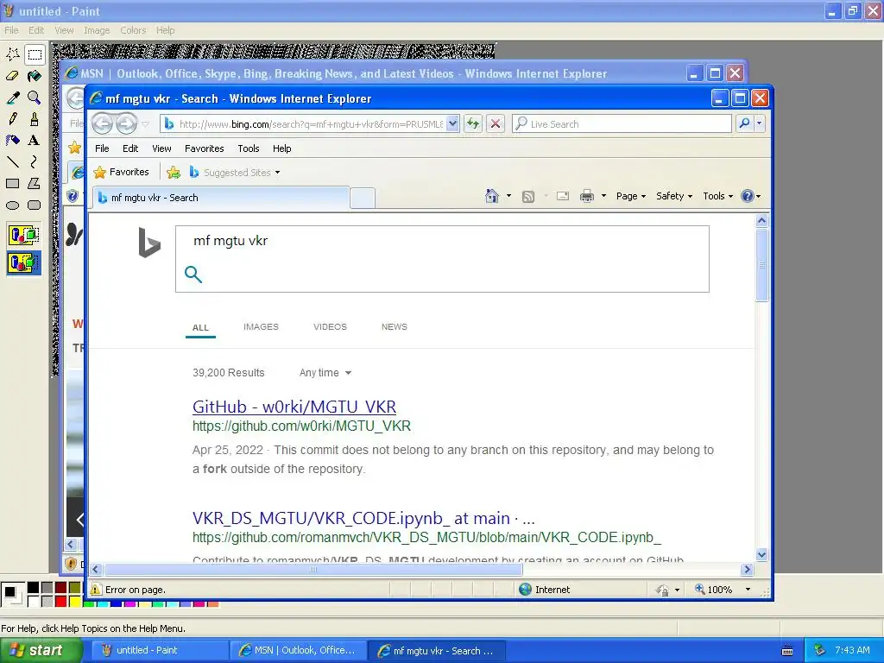Open the IE View menu
The width and height of the screenshot is (884, 663).
[161, 148]
